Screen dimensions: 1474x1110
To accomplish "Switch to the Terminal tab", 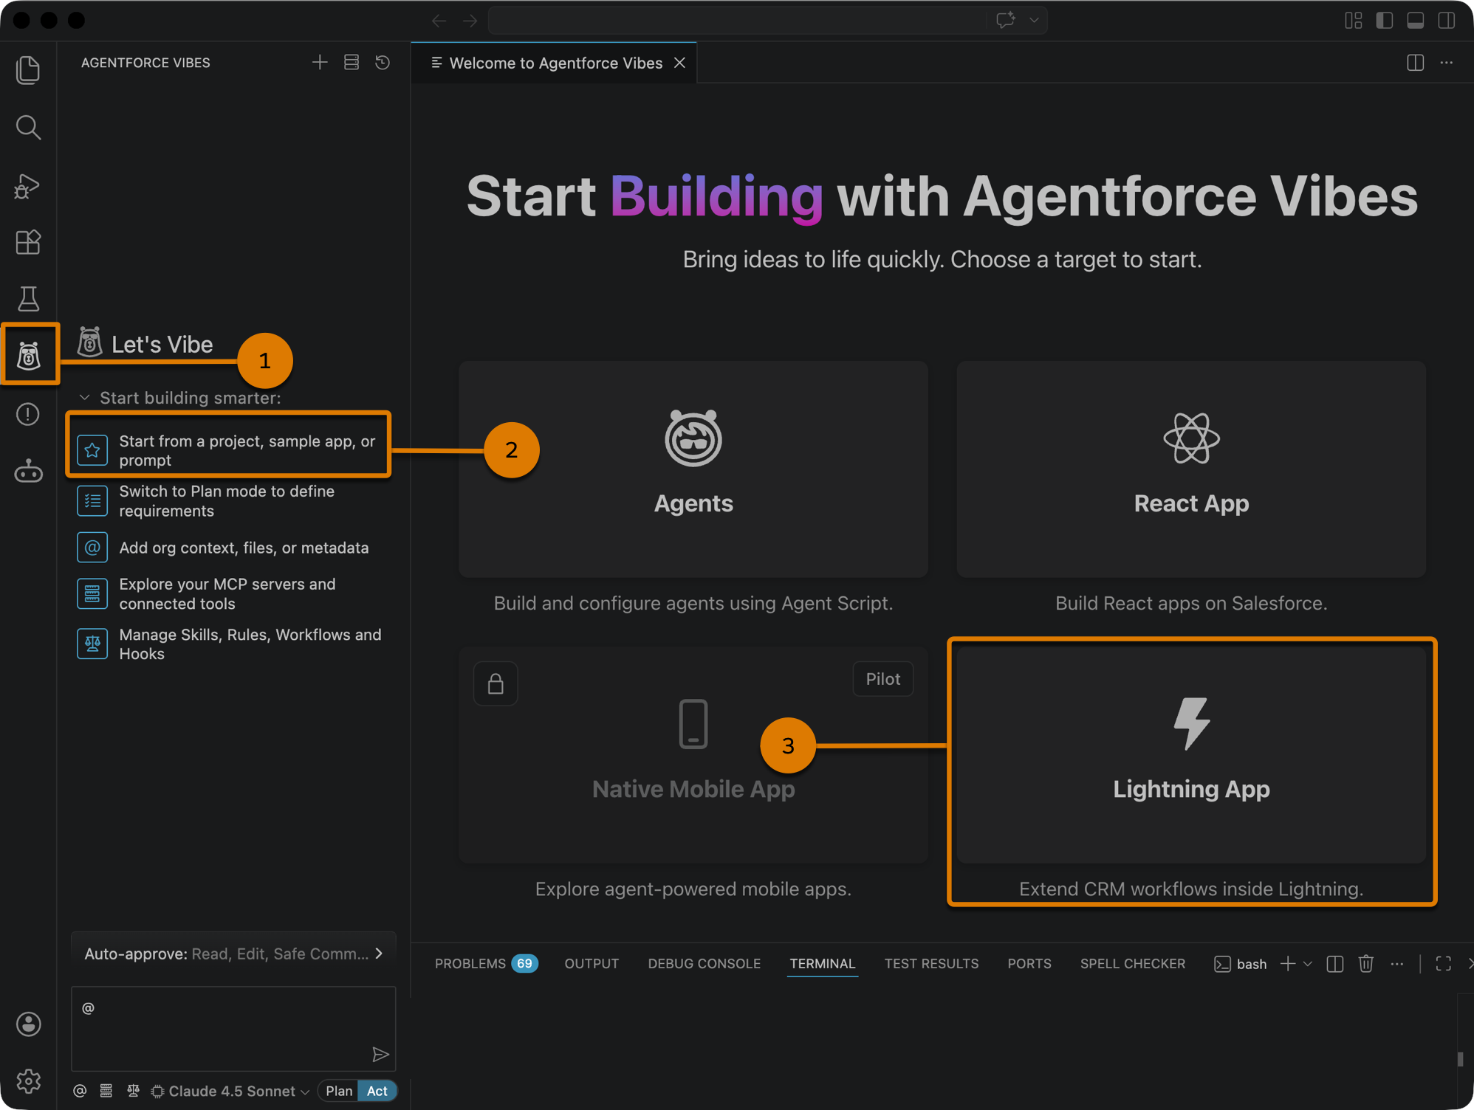I will (822, 964).
